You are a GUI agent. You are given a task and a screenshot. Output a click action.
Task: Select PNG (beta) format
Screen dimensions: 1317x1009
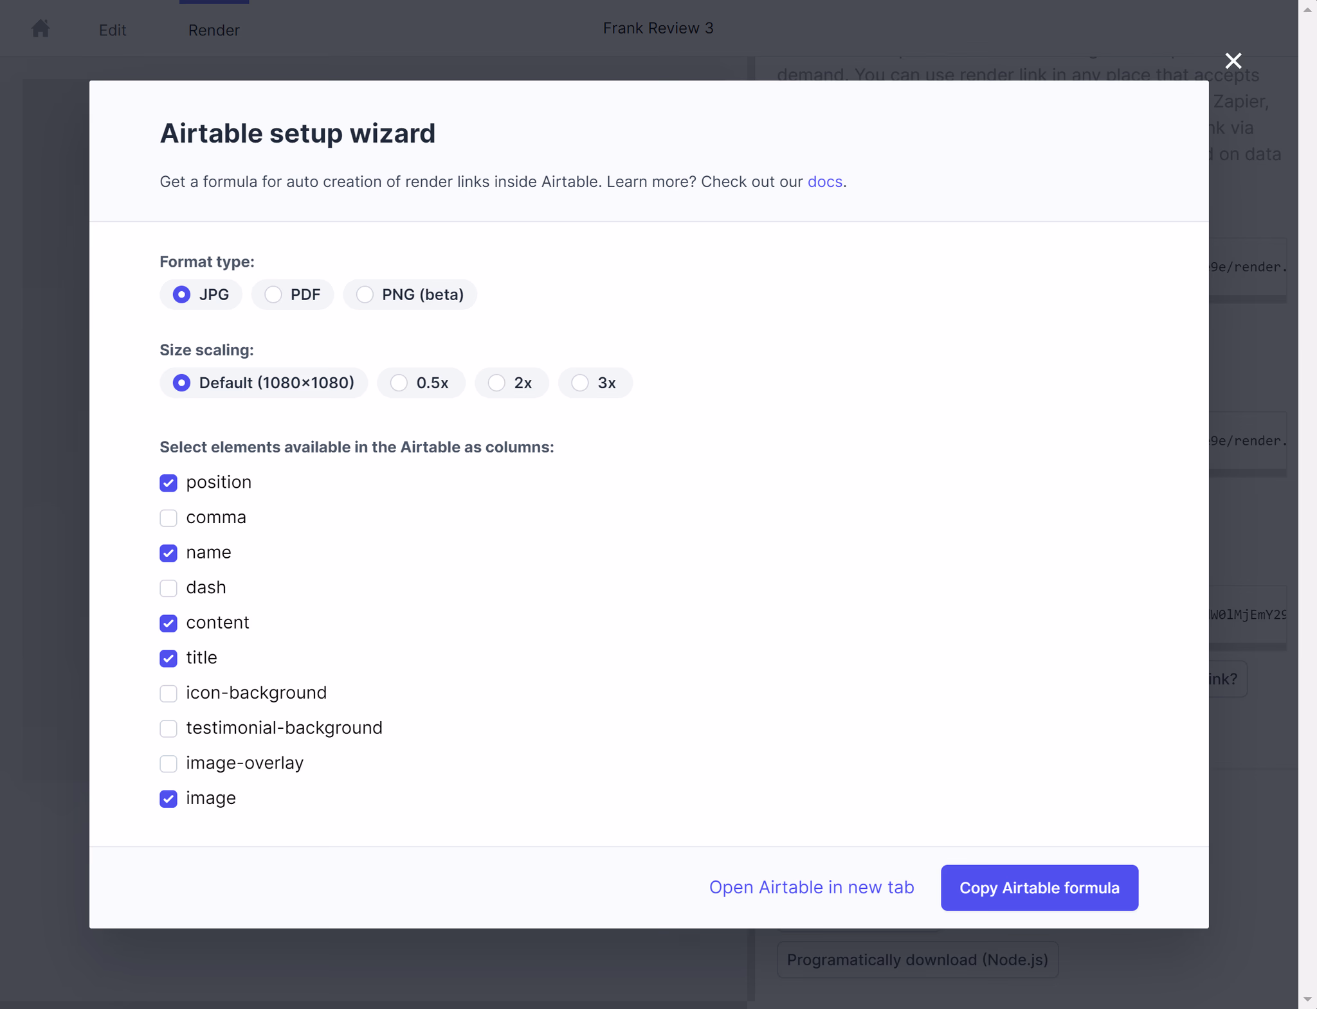365,294
